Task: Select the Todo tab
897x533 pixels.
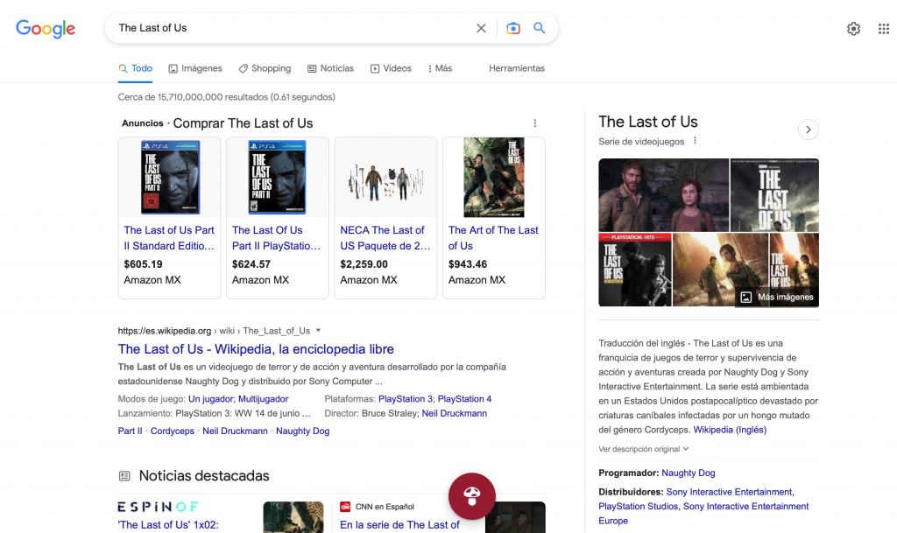Action: click(x=135, y=68)
